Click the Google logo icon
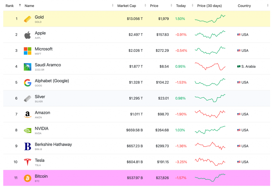272x188 pixels. click(x=28, y=83)
